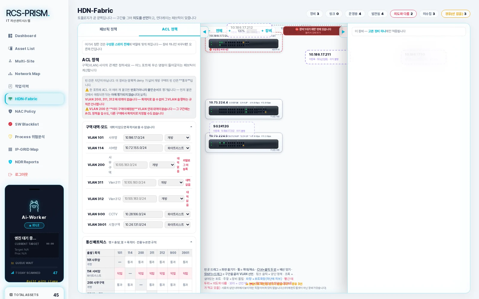479x299 pixels.
Task: Click the 막힘 cell in 114 서버망 row under column 101
Action: (120, 273)
